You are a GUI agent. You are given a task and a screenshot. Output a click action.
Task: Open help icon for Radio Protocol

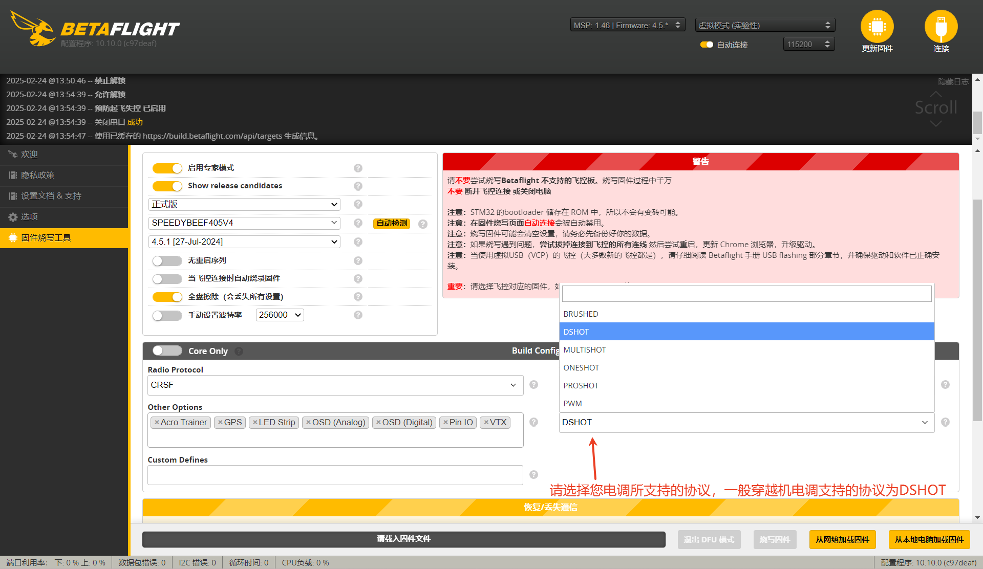533,385
